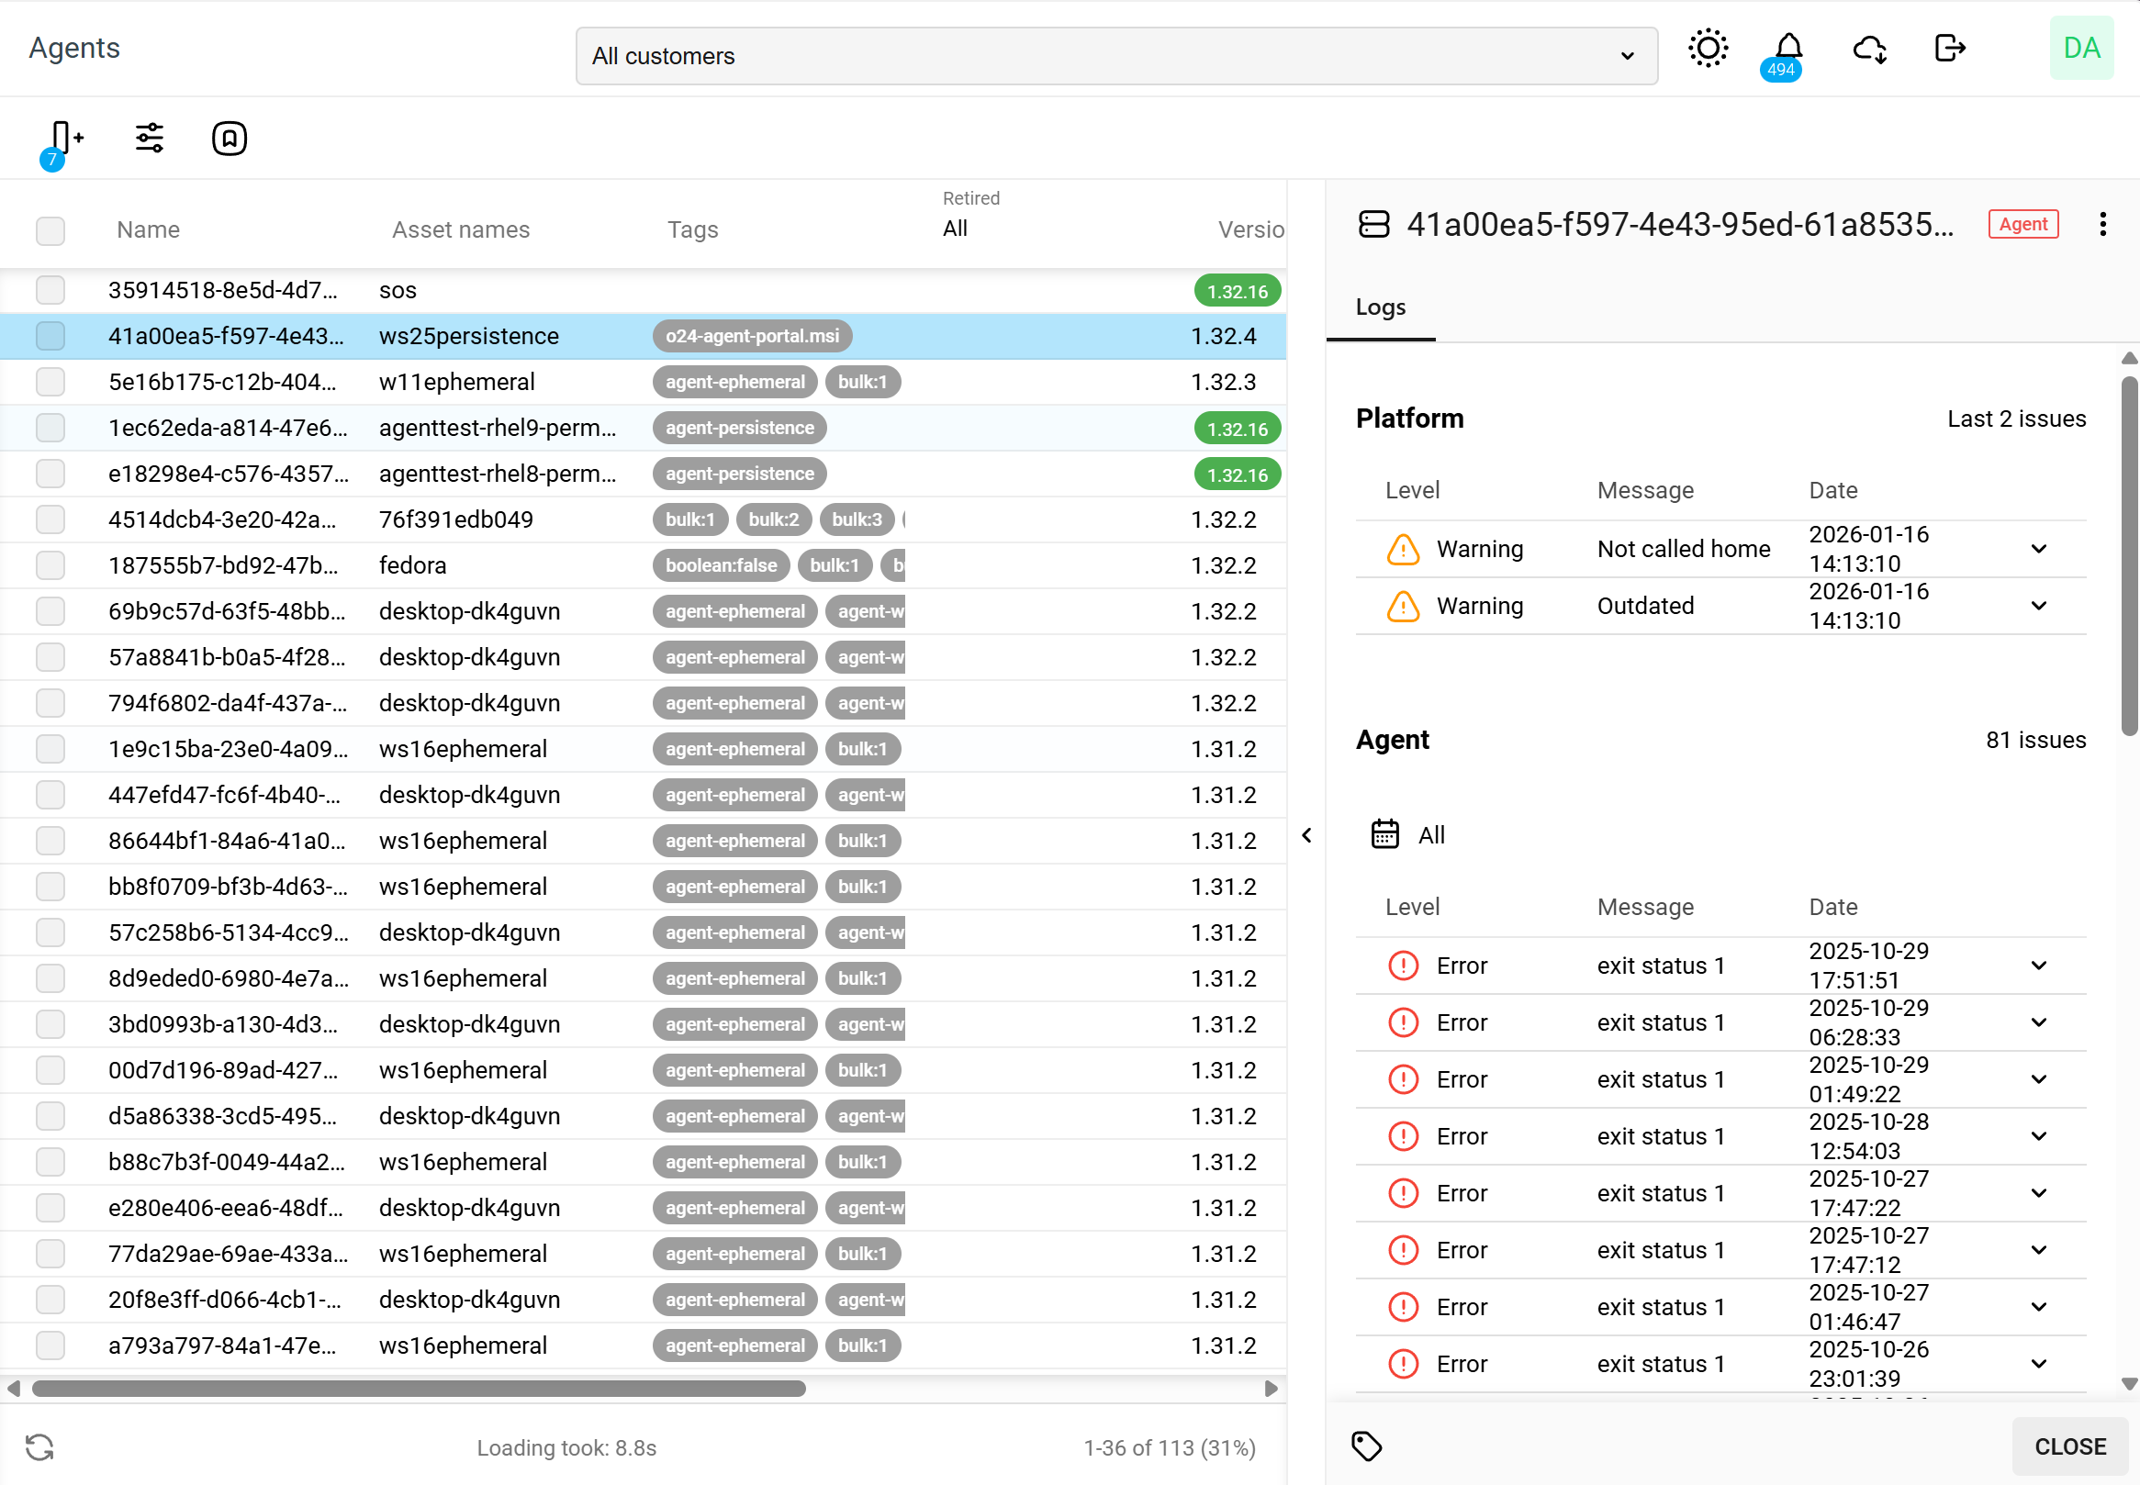
Task: Tick checkbox for fedora agent row
Action: (50, 565)
